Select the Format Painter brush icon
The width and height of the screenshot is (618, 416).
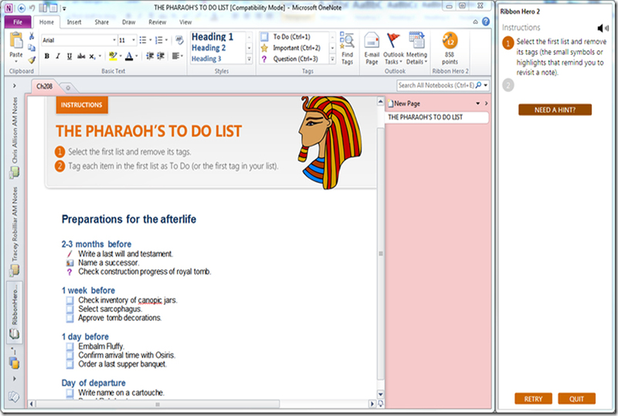click(32, 59)
